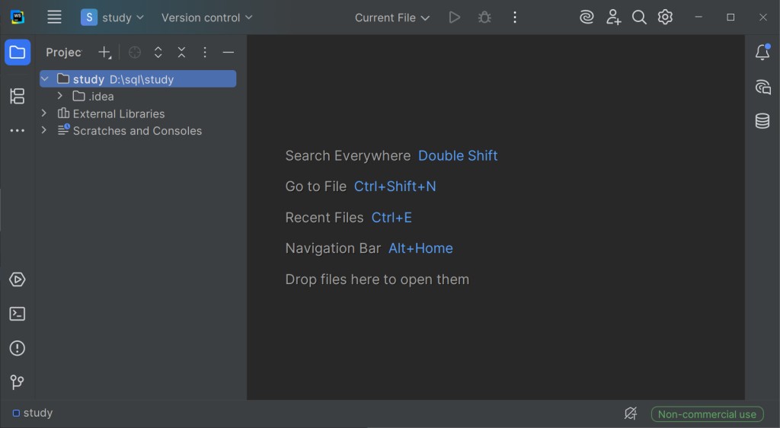Open the Git tool window

click(17, 382)
